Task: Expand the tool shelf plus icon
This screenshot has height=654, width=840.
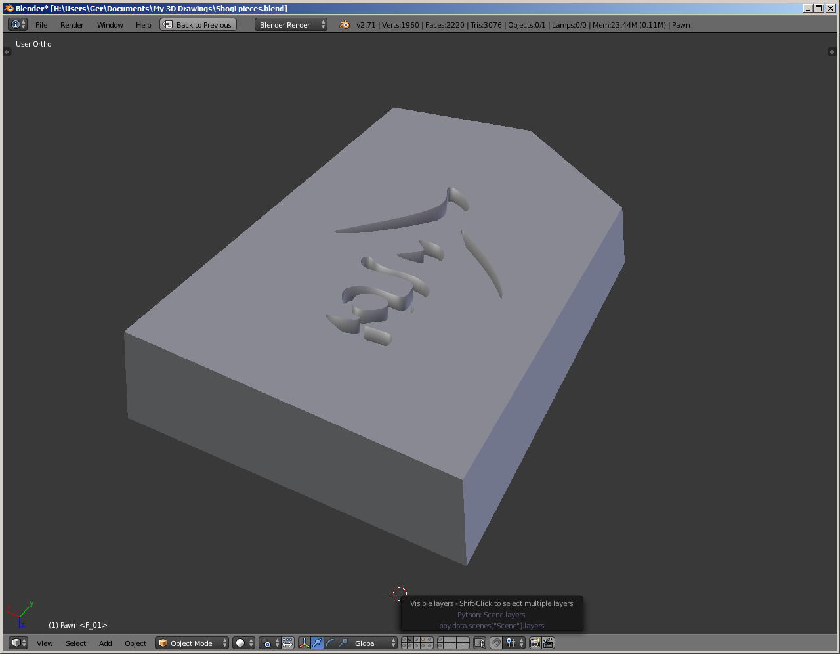Action: (x=7, y=52)
